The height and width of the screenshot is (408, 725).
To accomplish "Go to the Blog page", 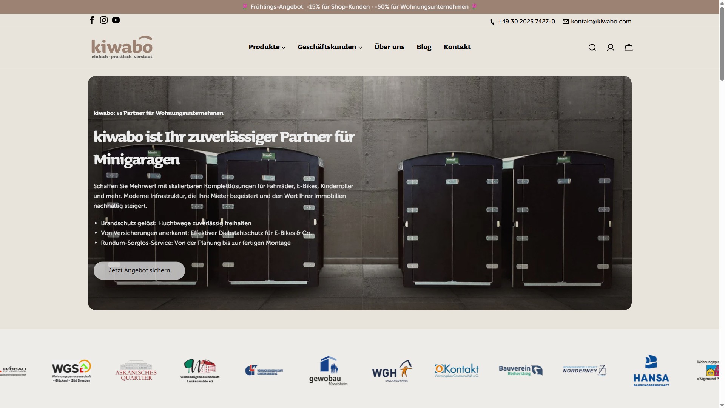I will tap(424, 47).
